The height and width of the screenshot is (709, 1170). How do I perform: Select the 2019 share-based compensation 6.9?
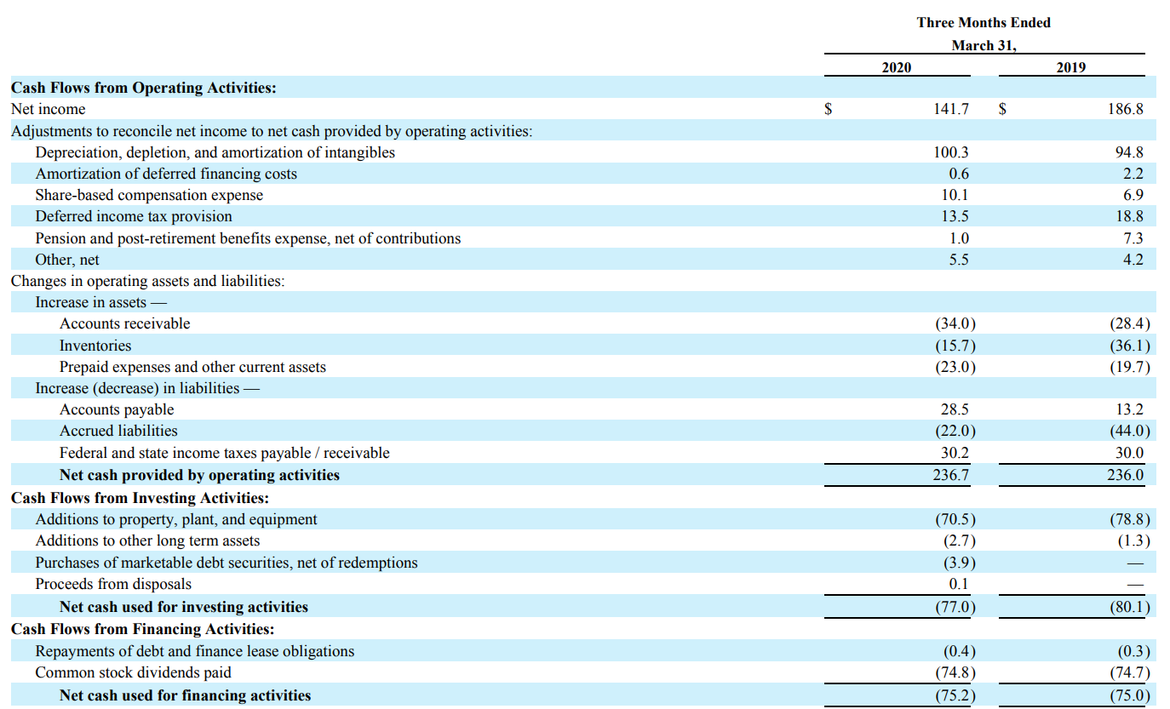[1133, 195]
